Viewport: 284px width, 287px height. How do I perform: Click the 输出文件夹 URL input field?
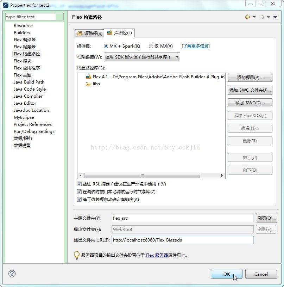182,240
